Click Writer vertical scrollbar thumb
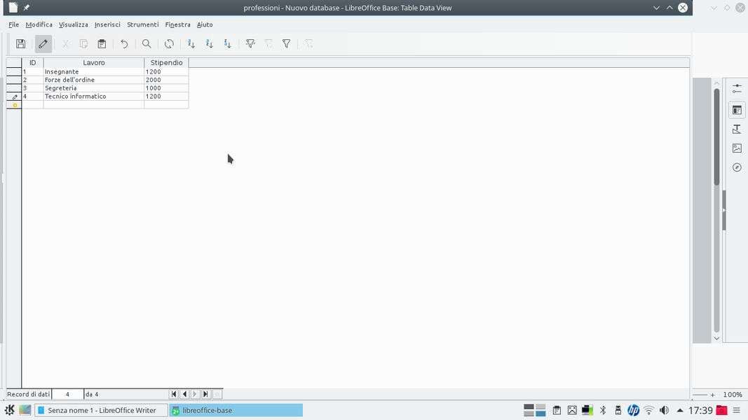This screenshot has height=420, width=748. [x=716, y=136]
